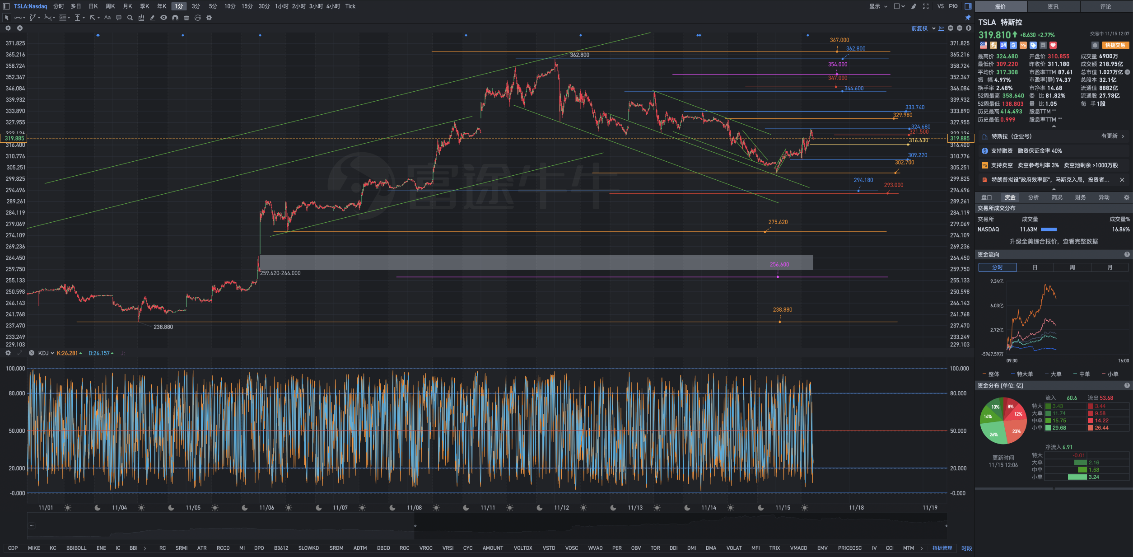Viewport: 1133px width, 557px height.
Task: Open the candlestick measure tool
Action: click(141, 18)
